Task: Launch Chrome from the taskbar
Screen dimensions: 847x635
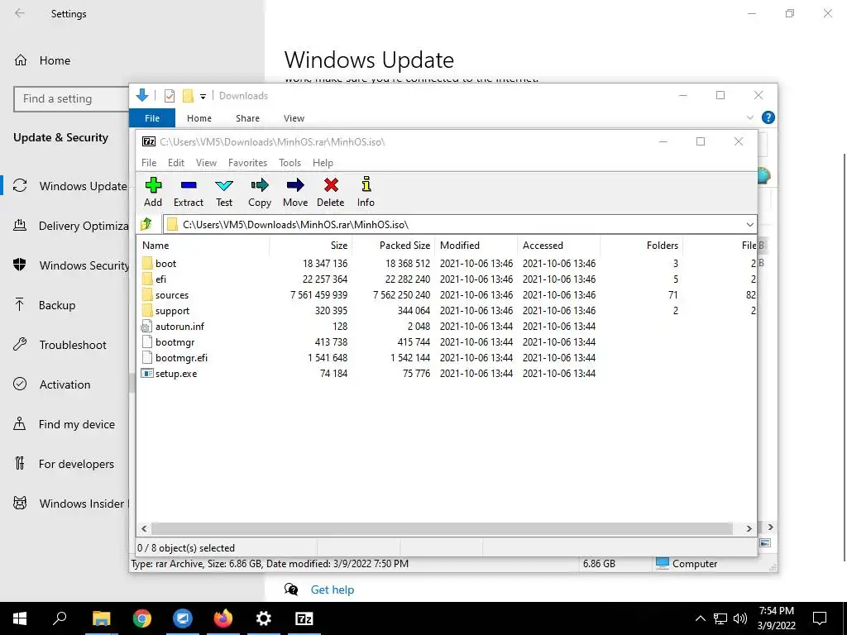Action: tap(142, 618)
